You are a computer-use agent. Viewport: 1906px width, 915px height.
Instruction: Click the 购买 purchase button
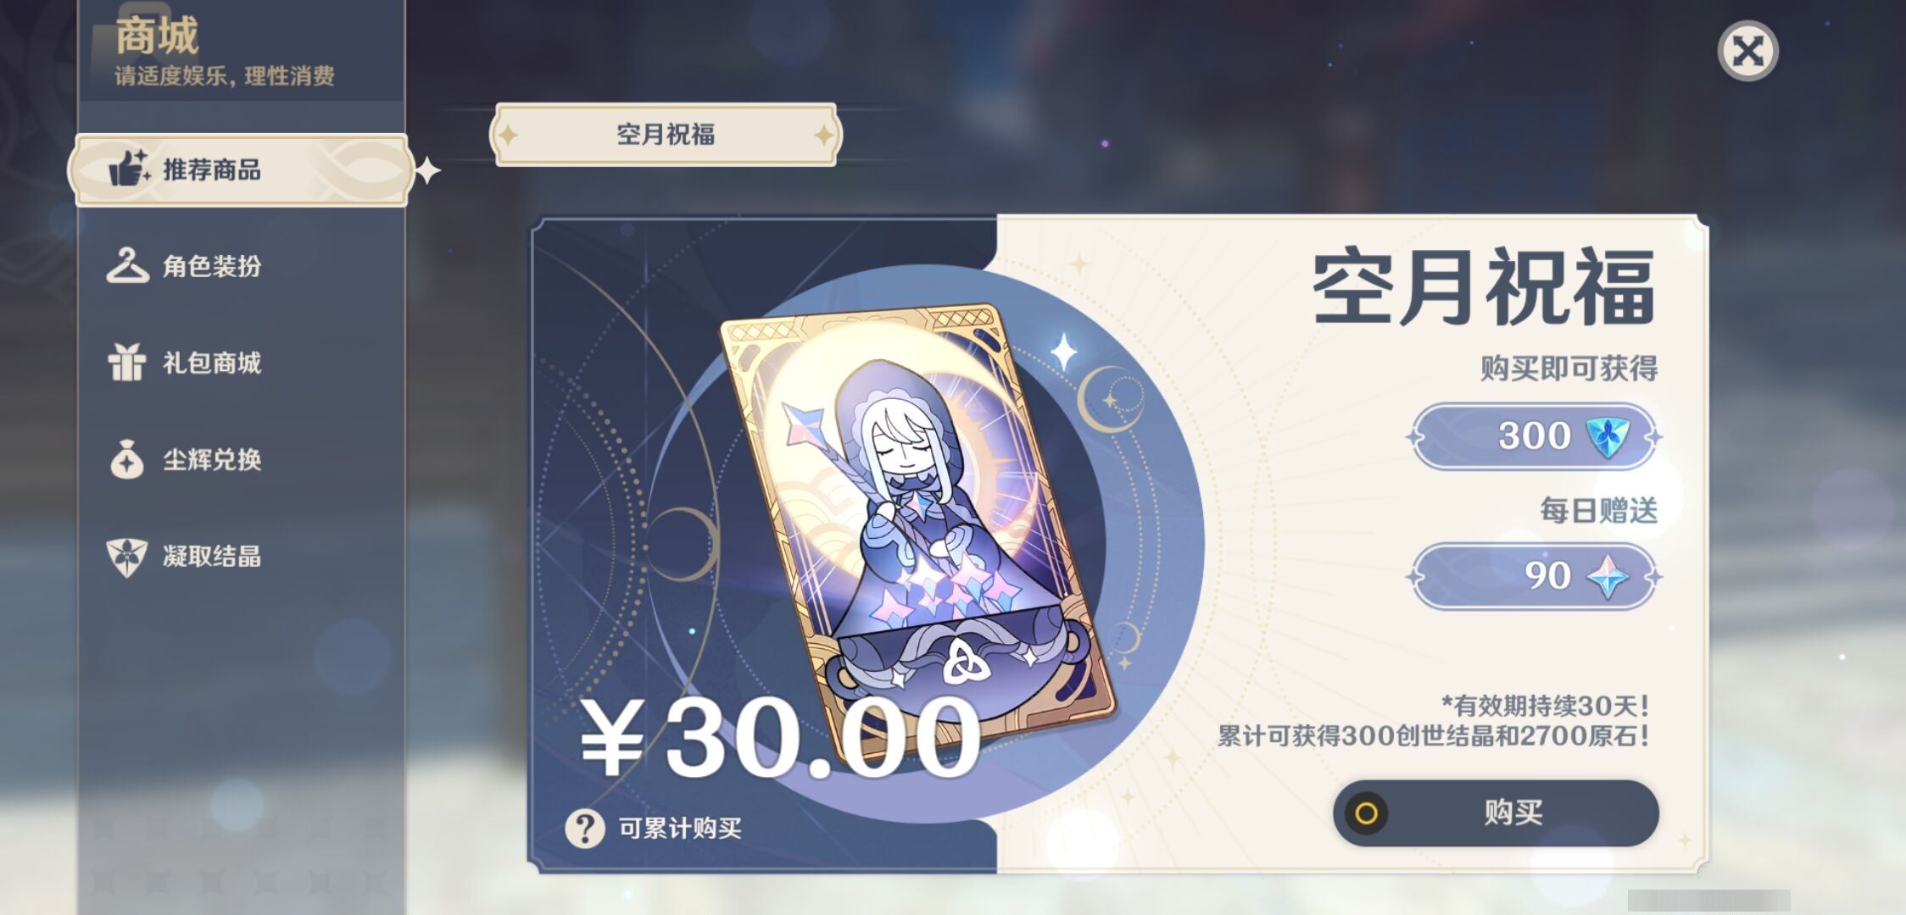(x=1496, y=813)
